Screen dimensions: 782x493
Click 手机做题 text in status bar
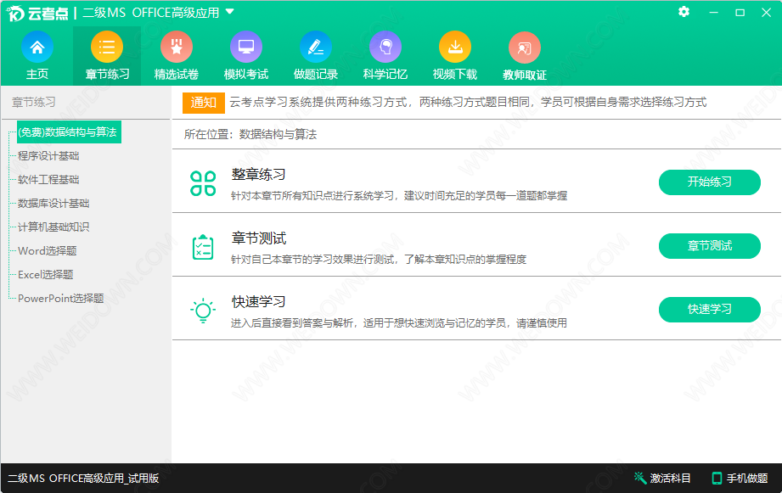coord(747,478)
